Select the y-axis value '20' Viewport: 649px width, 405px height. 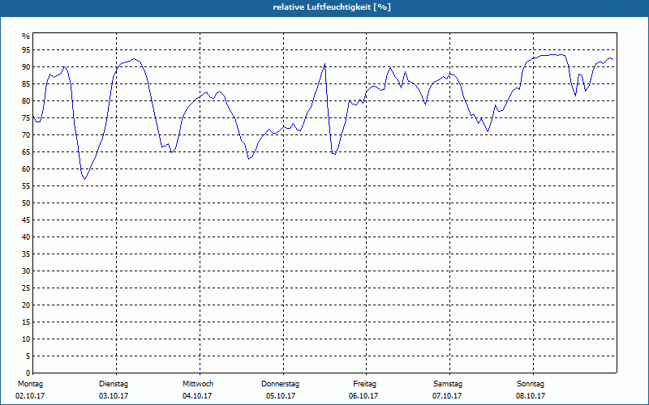pos(26,305)
